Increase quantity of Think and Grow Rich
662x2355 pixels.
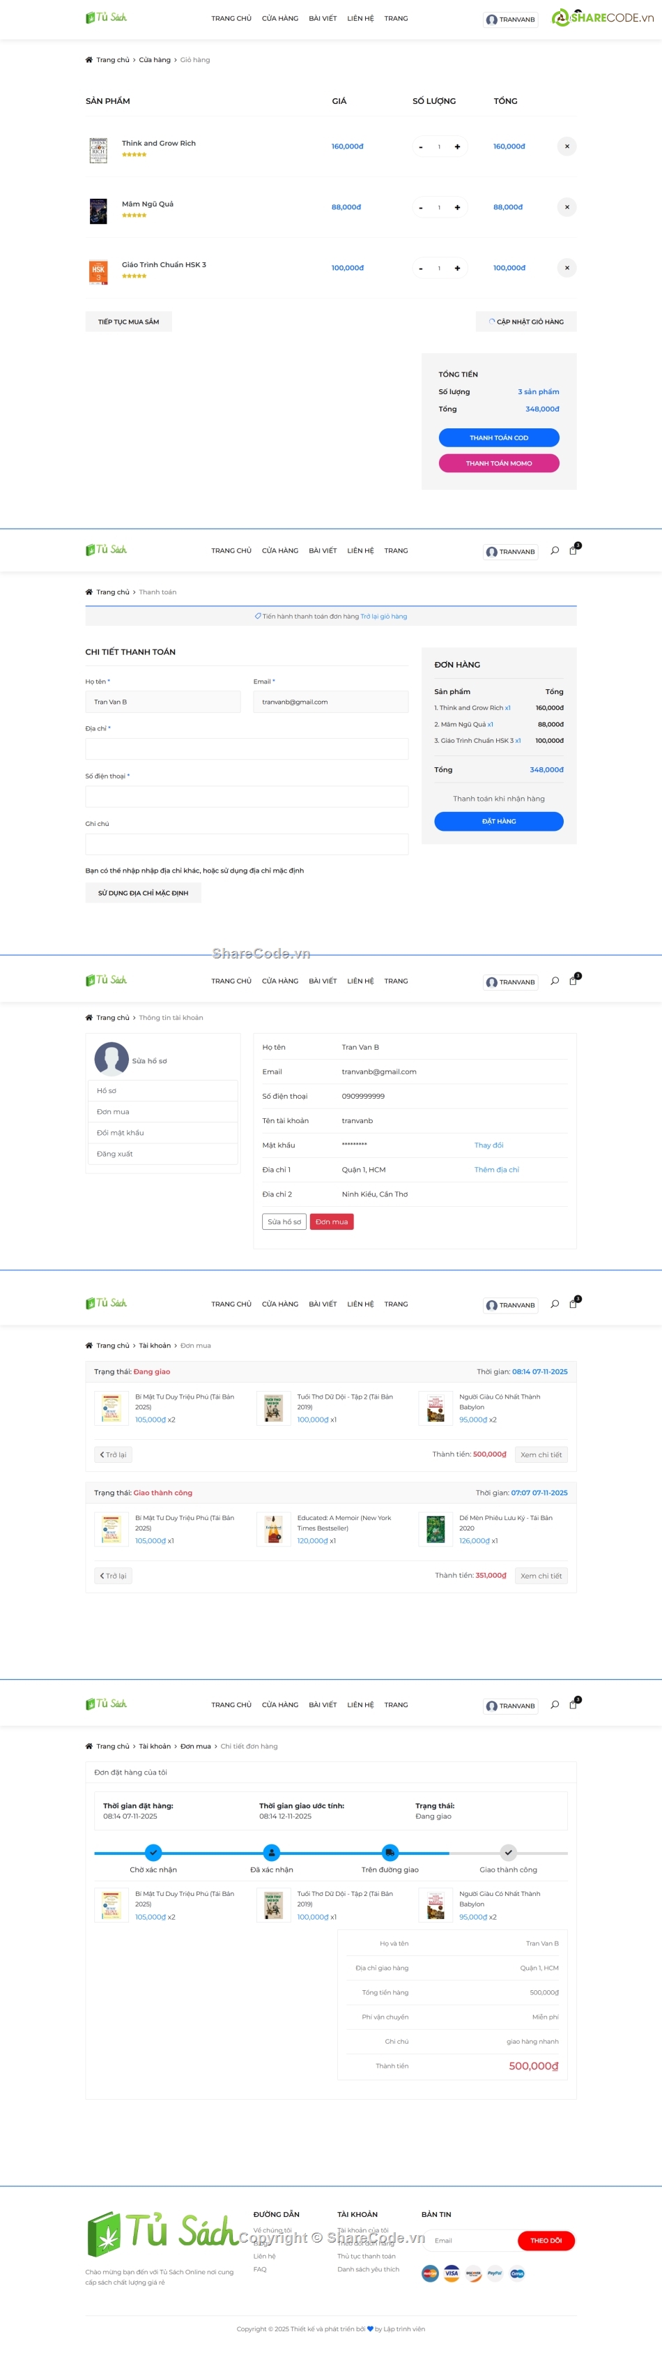(456, 146)
